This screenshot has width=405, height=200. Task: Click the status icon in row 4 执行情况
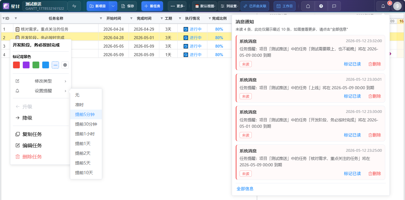(186, 55)
